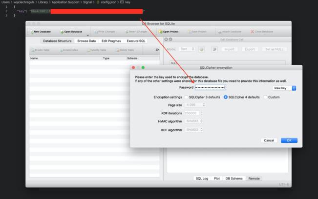Click the Import button in cell editor
Screen dimensions: 318x199
(x=230, y=49)
